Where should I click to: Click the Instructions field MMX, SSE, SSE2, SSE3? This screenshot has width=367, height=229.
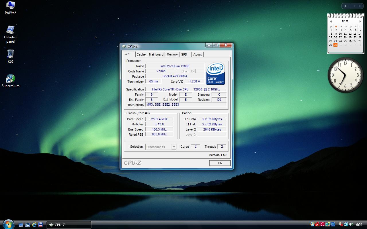186,105
